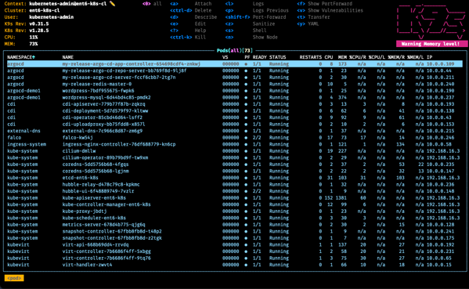The image size is (469, 289).
Task: Choose the <ctrl-d> Delete command hint
Action: click(x=191, y=10)
